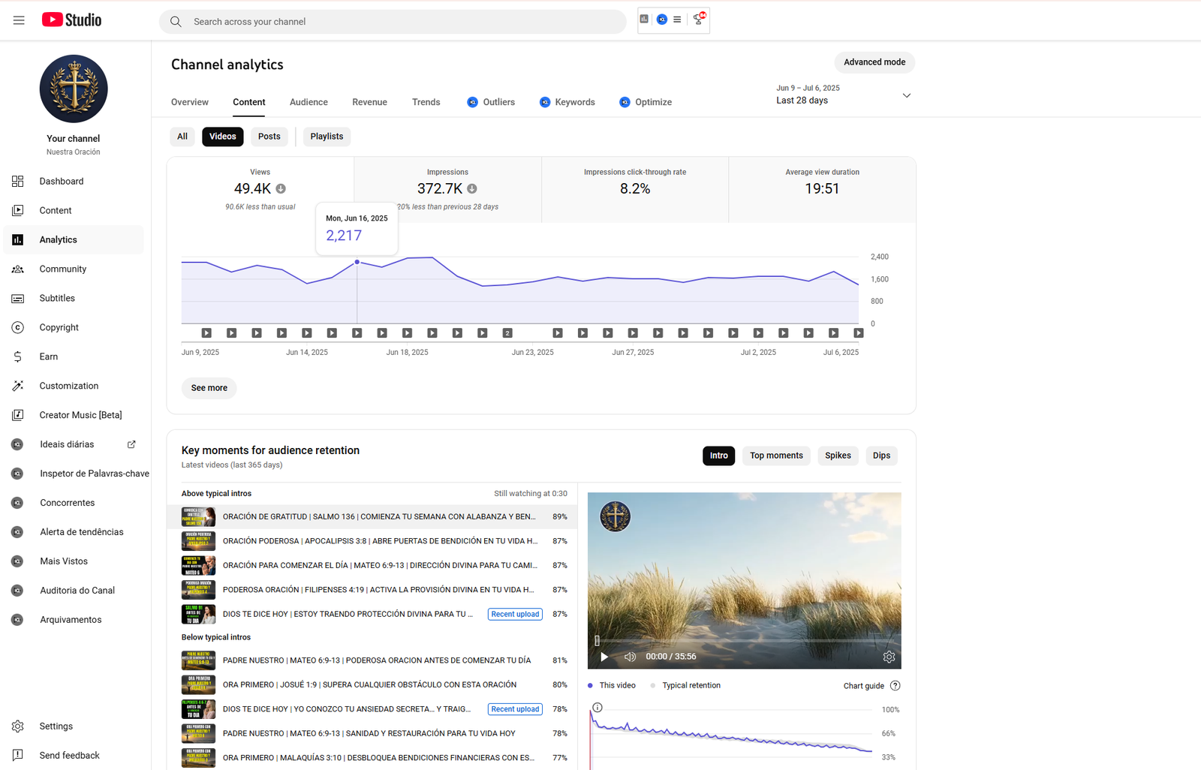Click the marker showing 2 videos published
The image size is (1201, 770).
pos(507,332)
